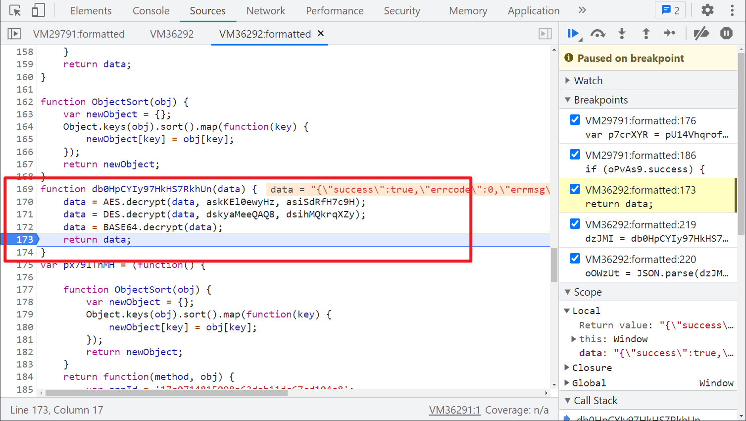This screenshot has width=746, height=421.
Task: Resume script execution
Action: (574, 34)
